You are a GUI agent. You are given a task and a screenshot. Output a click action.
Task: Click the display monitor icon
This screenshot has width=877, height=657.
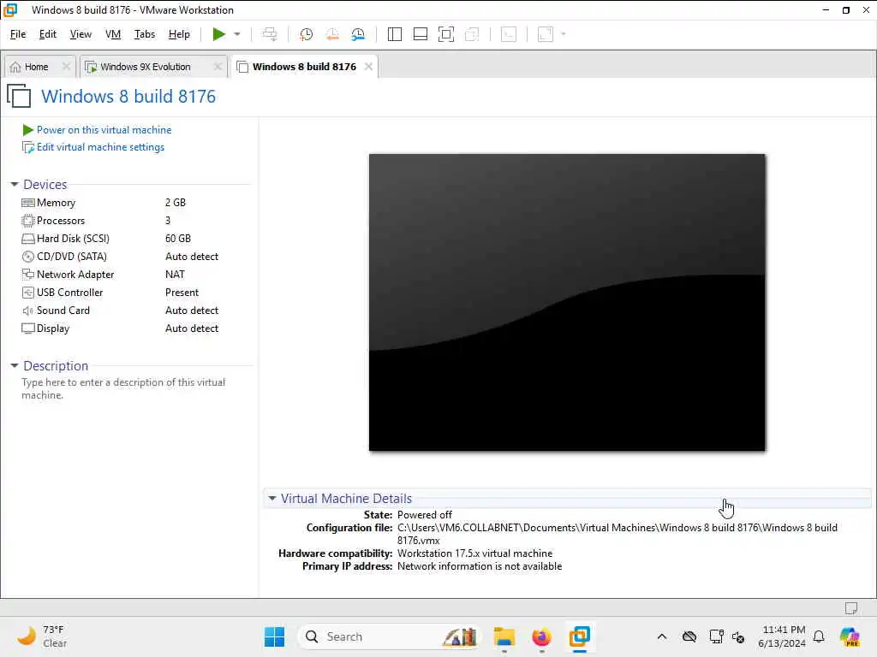[28, 328]
